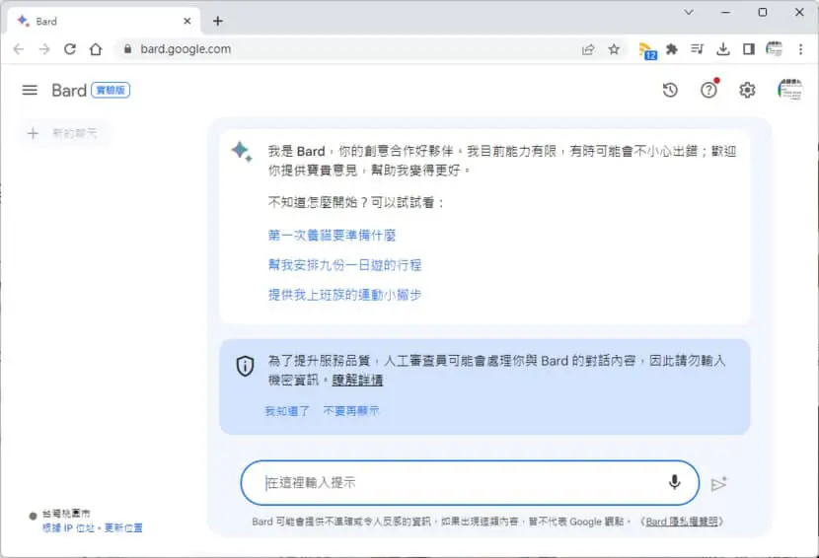
Task: Open Bard activity history clock icon
Action: coord(670,91)
